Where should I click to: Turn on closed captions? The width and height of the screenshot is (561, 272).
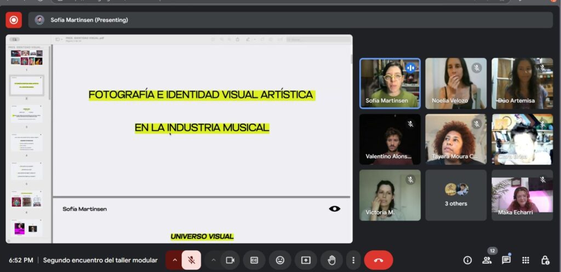tap(254, 260)
